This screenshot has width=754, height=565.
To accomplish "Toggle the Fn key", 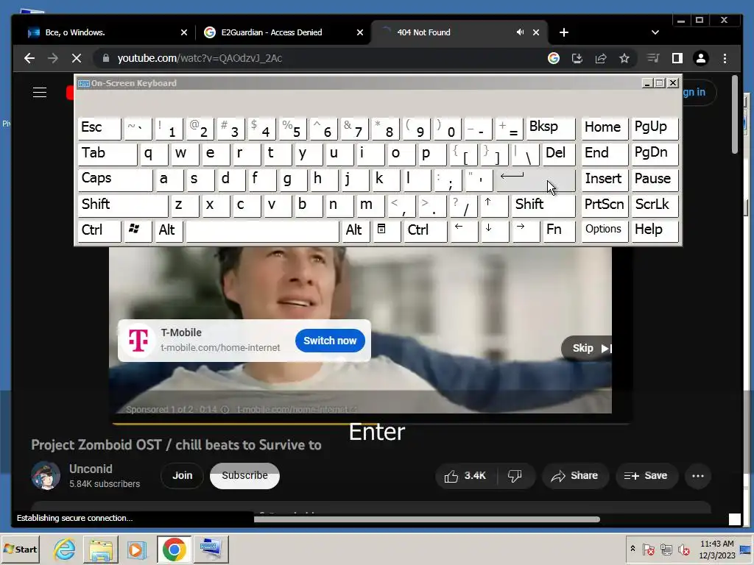I will click(x=559, y=230).
